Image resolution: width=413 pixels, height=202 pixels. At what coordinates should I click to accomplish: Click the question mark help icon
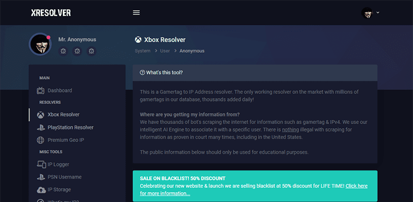(142, 72)
